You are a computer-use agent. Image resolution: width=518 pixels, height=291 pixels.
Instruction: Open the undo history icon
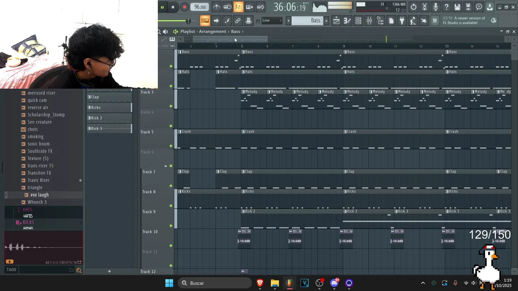414,7
